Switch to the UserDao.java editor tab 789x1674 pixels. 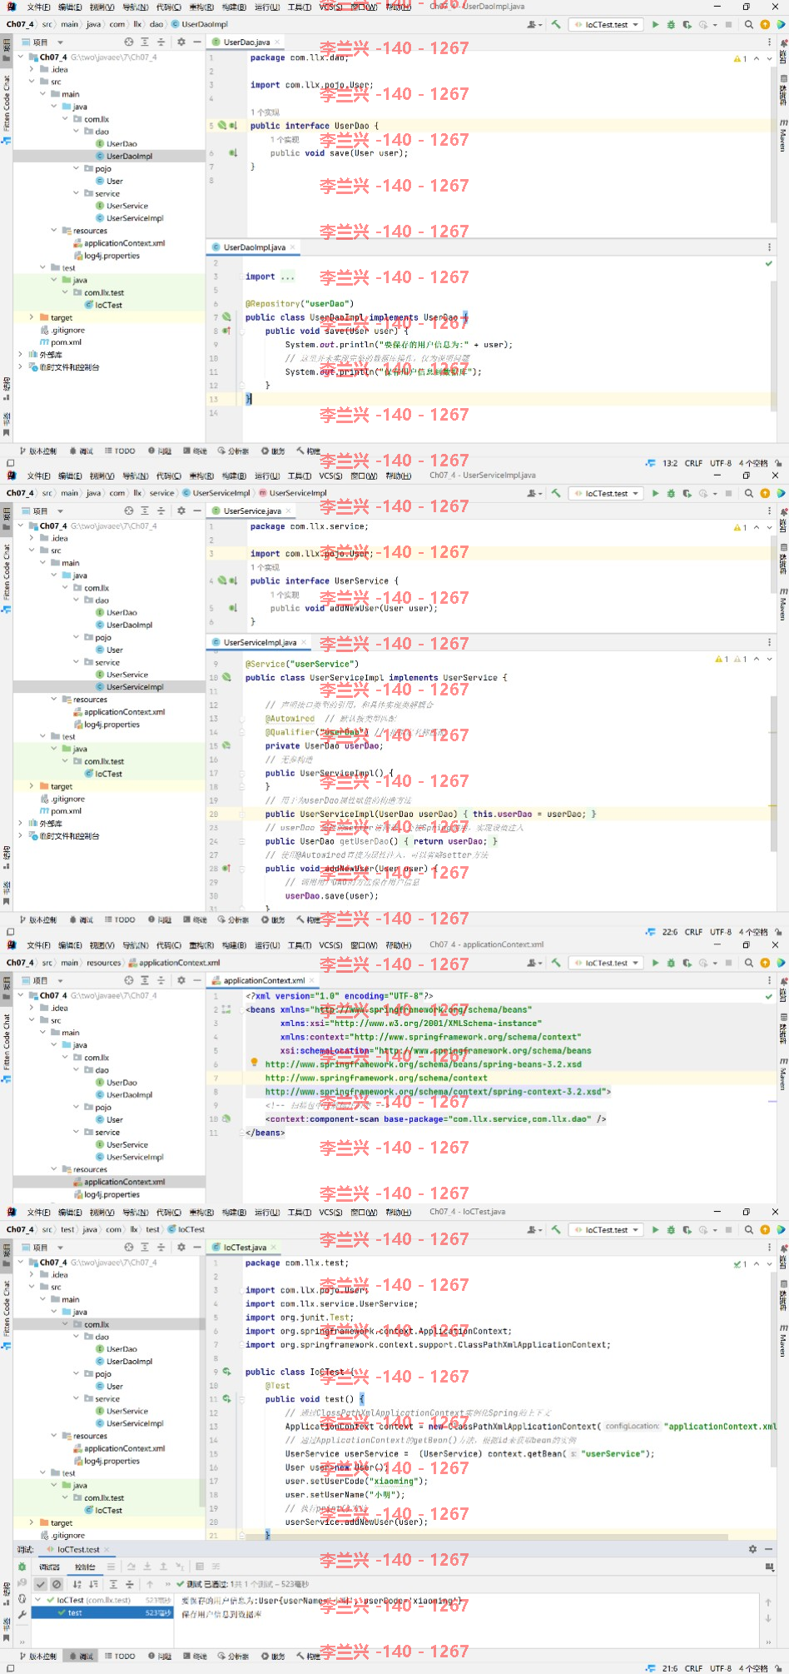coord(246,42)
